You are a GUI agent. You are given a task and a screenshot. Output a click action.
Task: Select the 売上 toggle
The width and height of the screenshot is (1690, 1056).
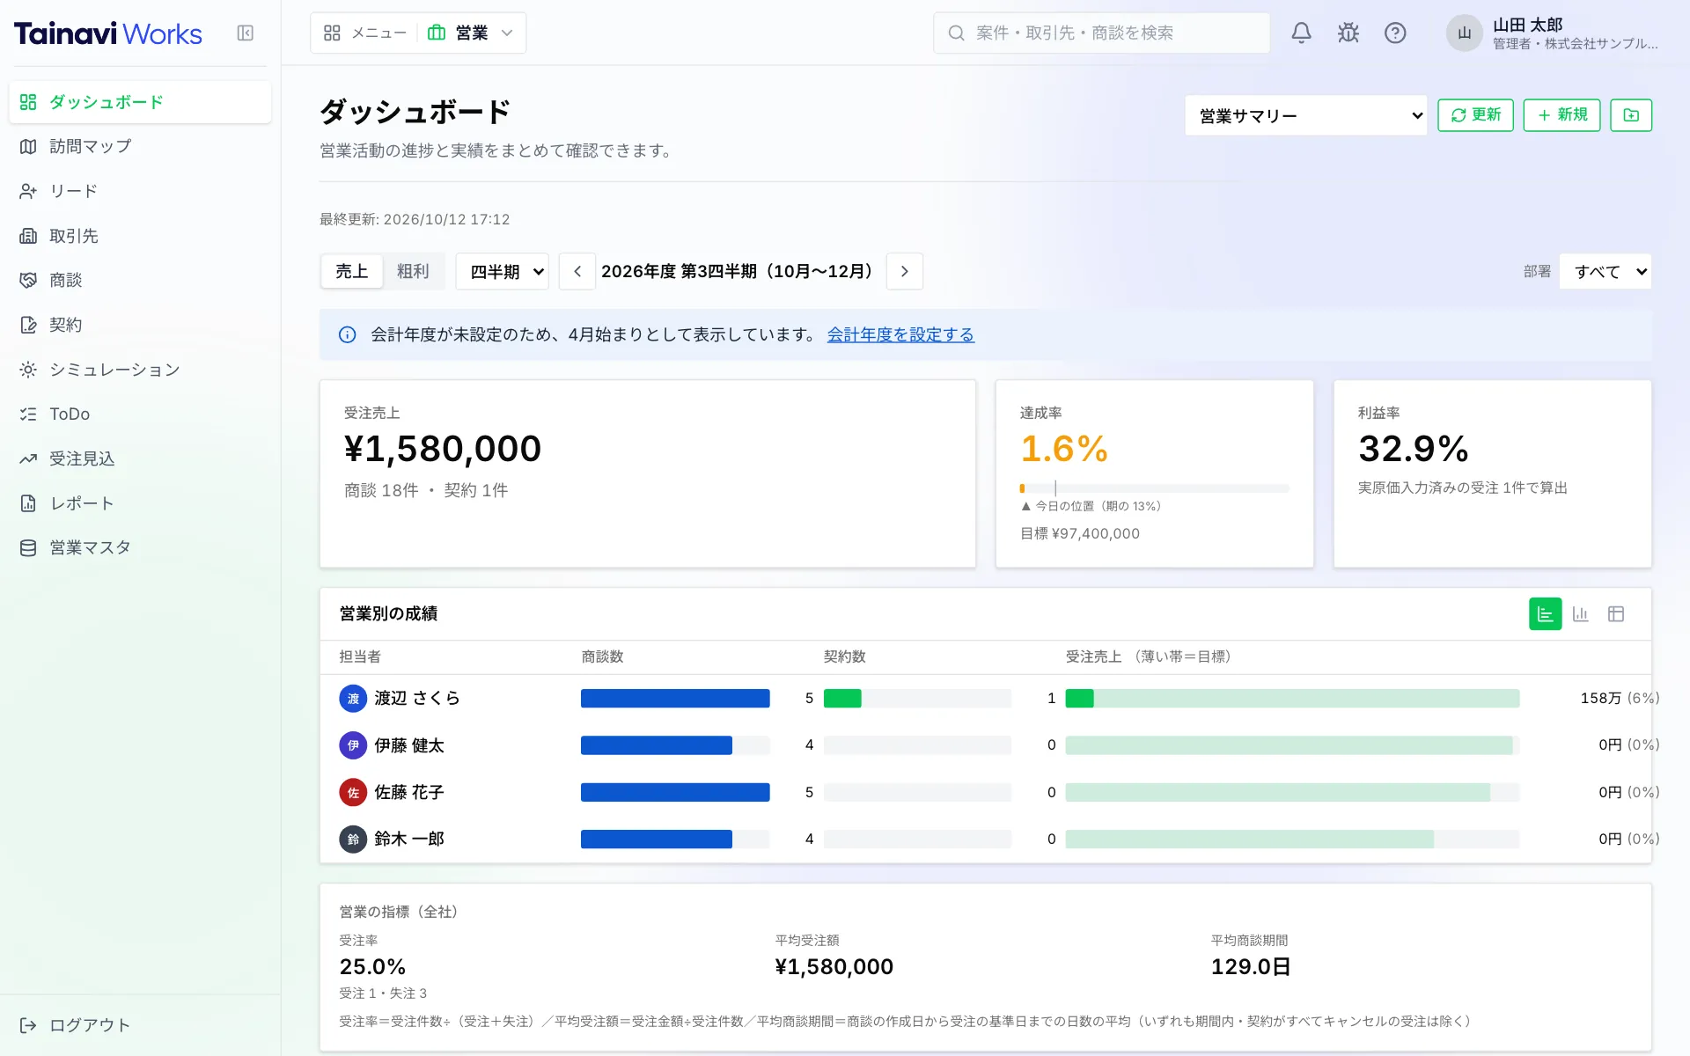coord(352,271)
